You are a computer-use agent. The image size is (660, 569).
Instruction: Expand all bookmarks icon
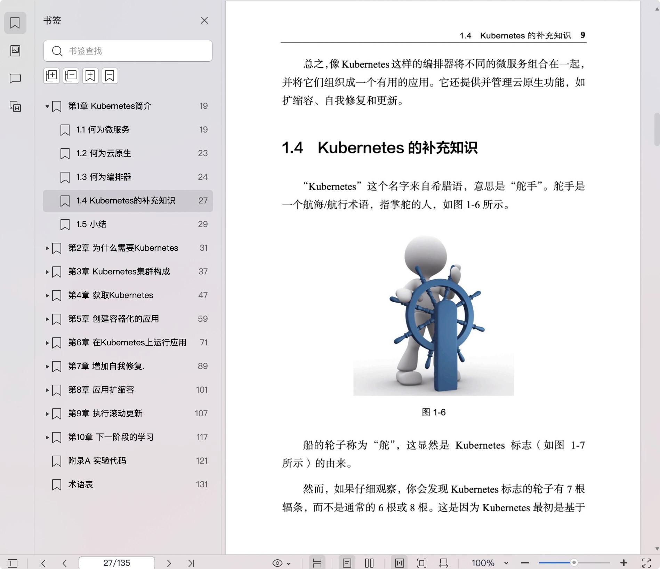(51, 76)
